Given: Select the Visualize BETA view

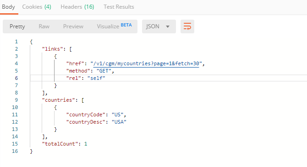Looking at the screenshot, I should [115, 26].
